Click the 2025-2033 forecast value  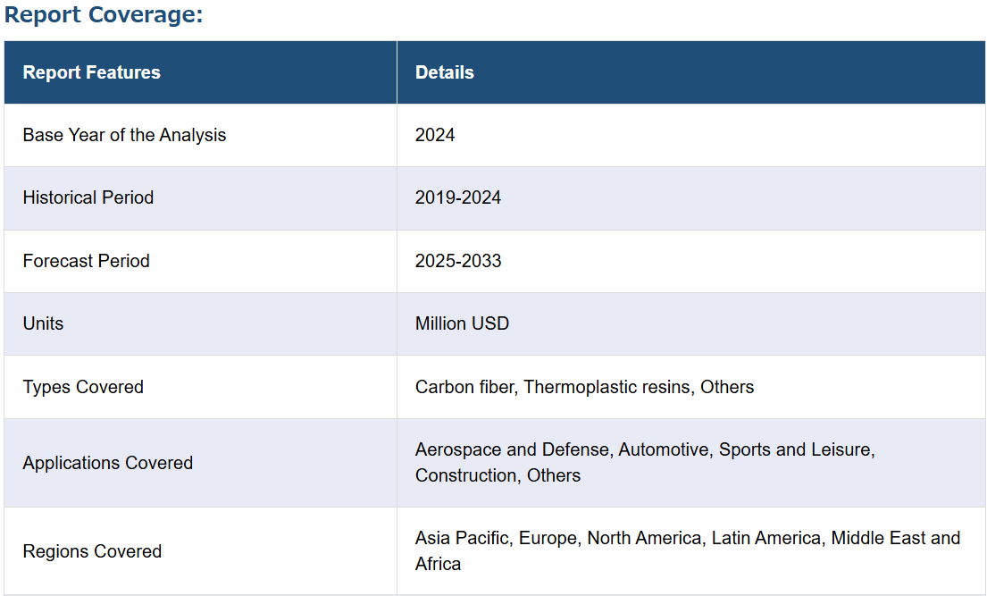point(458,261)
